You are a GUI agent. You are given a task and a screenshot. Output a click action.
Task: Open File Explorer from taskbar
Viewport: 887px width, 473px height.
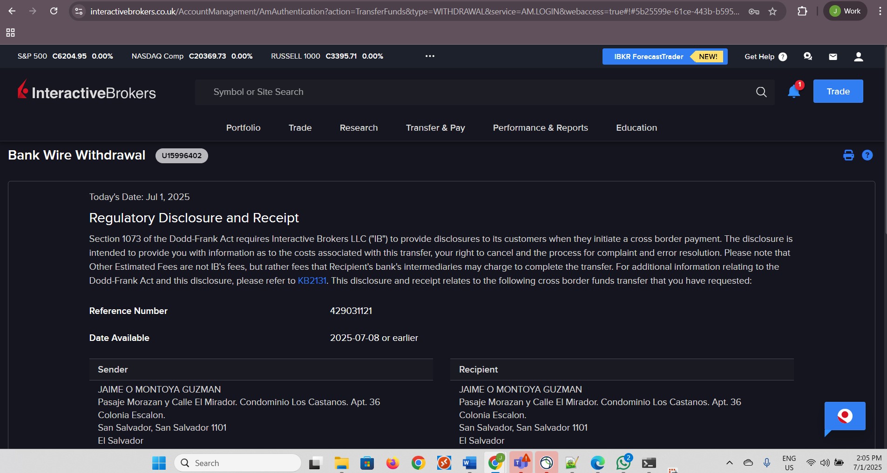(x=341, y=463)
